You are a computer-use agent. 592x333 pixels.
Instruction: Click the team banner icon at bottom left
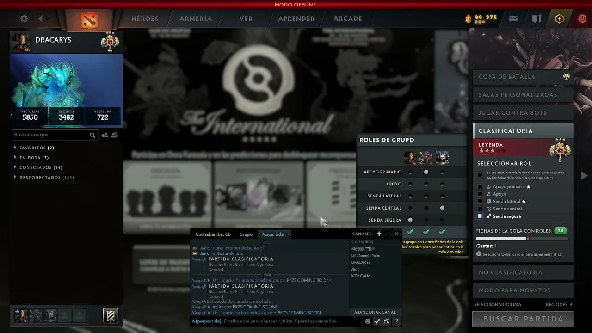[111, 315]
